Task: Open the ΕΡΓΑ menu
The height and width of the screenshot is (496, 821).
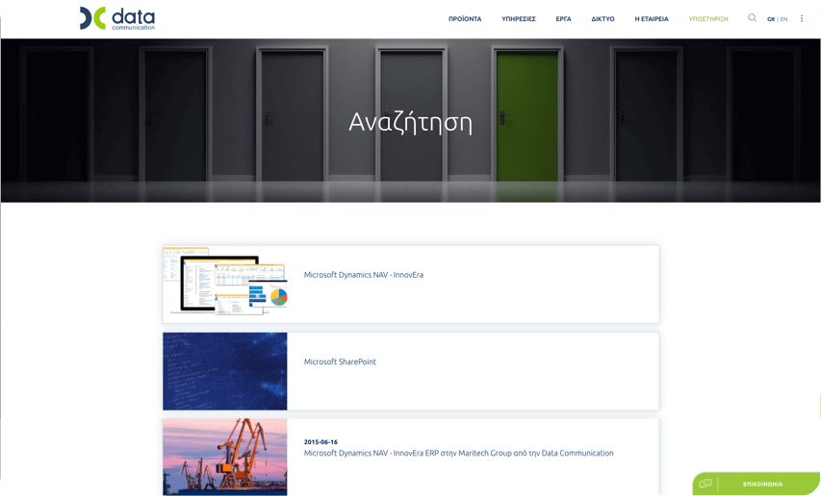Action: tap(563, 19)
